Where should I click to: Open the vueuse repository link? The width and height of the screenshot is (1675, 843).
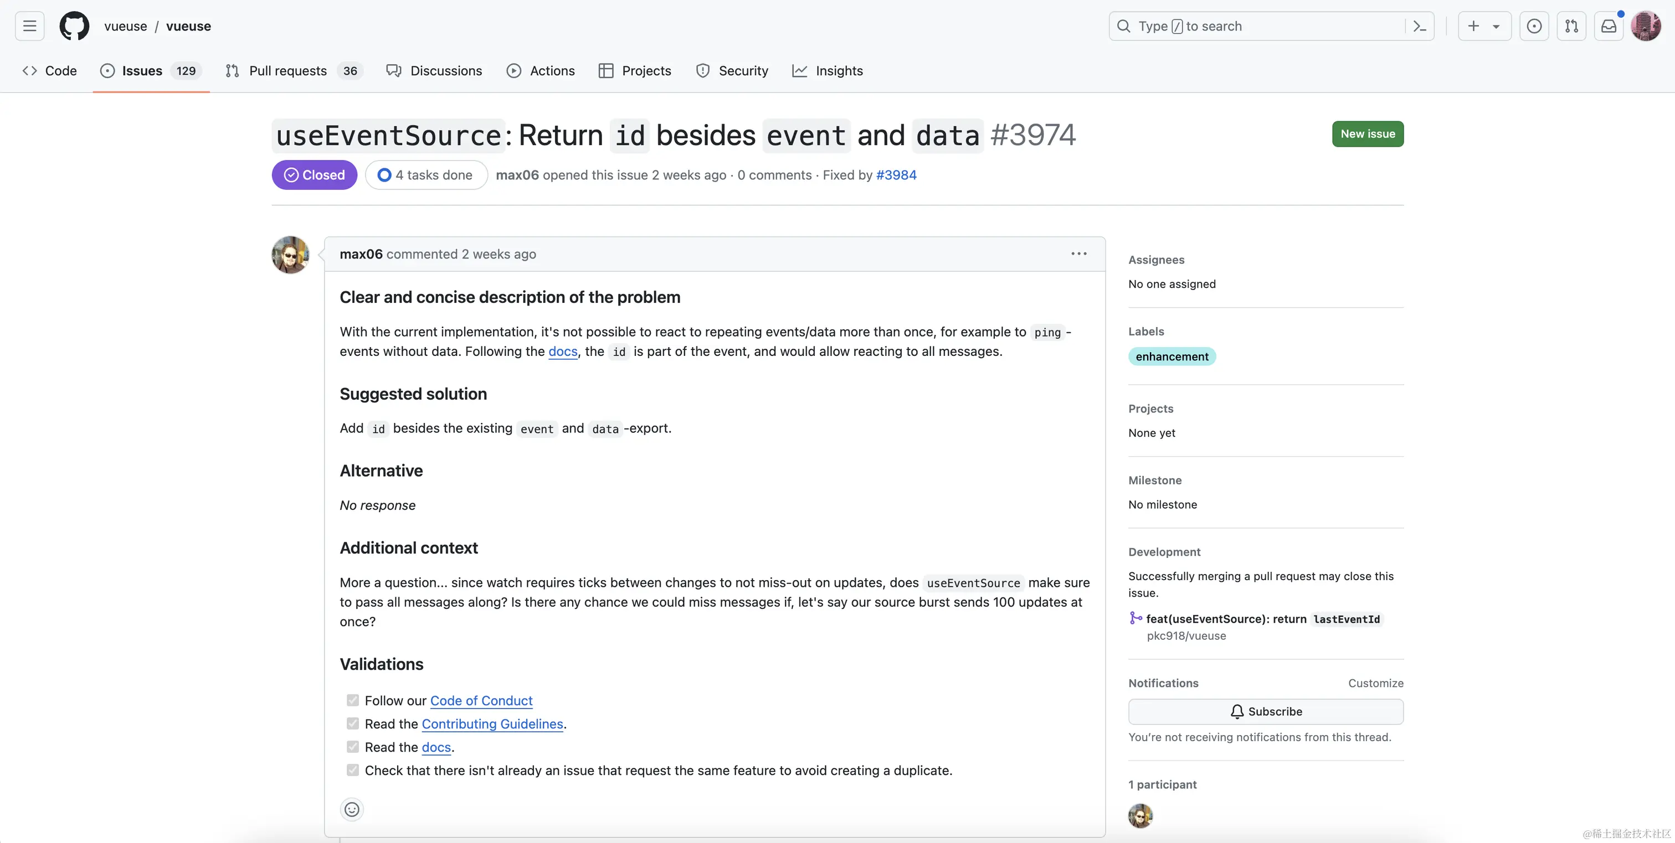pyautogui.click(x=188, y=26)
